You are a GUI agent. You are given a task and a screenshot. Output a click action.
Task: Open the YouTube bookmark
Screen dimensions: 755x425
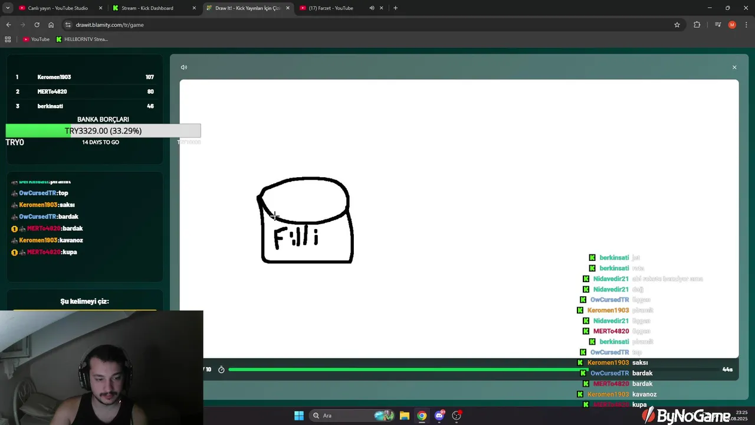(x=36, y=39)
